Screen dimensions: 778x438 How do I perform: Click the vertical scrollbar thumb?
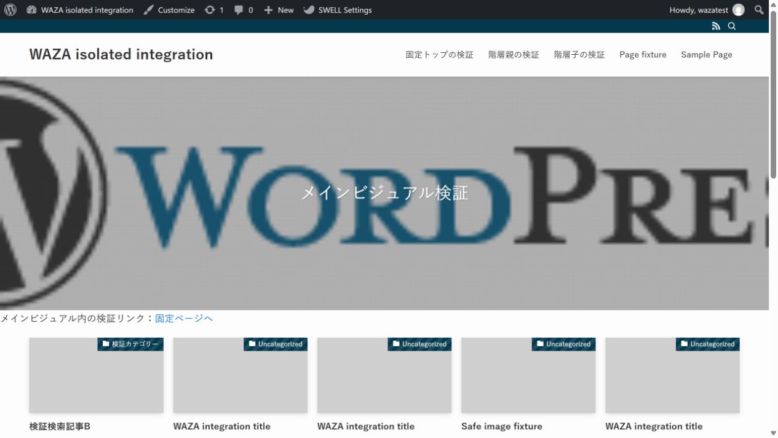click(773, 94)
